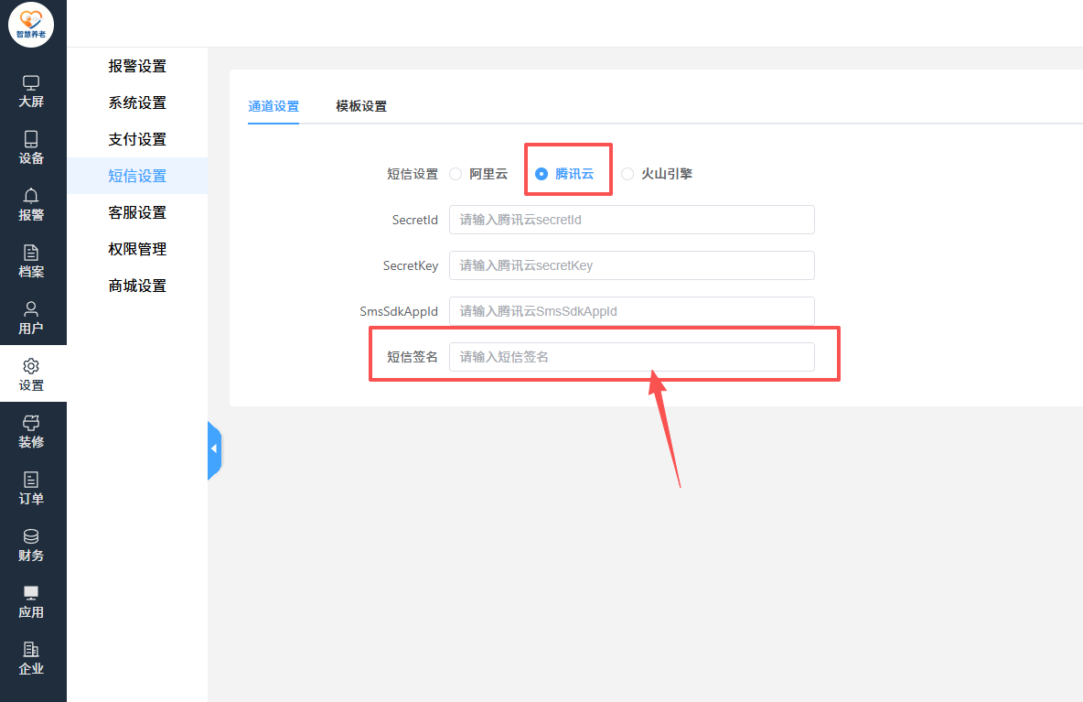The image size is (1083, 702).
Task: Open 短信设置 in the settings menu
Action: (x=137, y=177)
